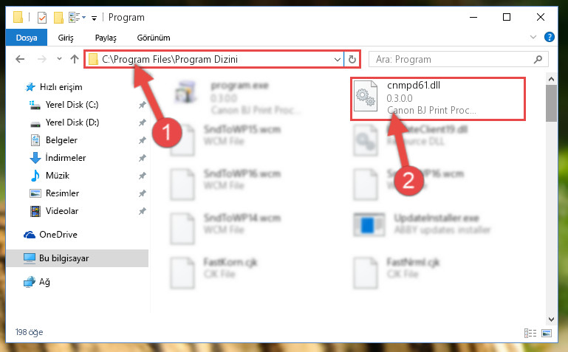
Task: Select Yerel Disk (D:) in sidebar
Action: click(72, 122)
